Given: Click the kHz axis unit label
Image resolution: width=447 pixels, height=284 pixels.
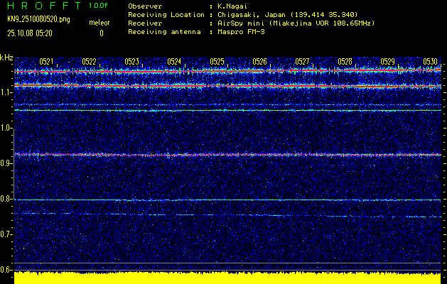Looking at the screenshot, I should (x=6, y=57).
